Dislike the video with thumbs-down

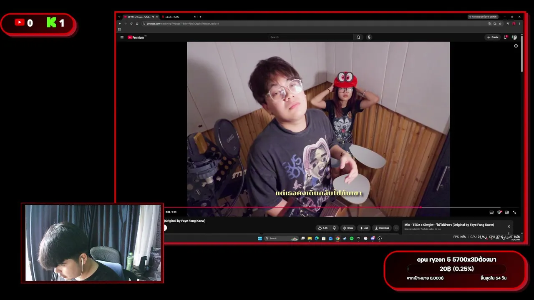(334, 228)
